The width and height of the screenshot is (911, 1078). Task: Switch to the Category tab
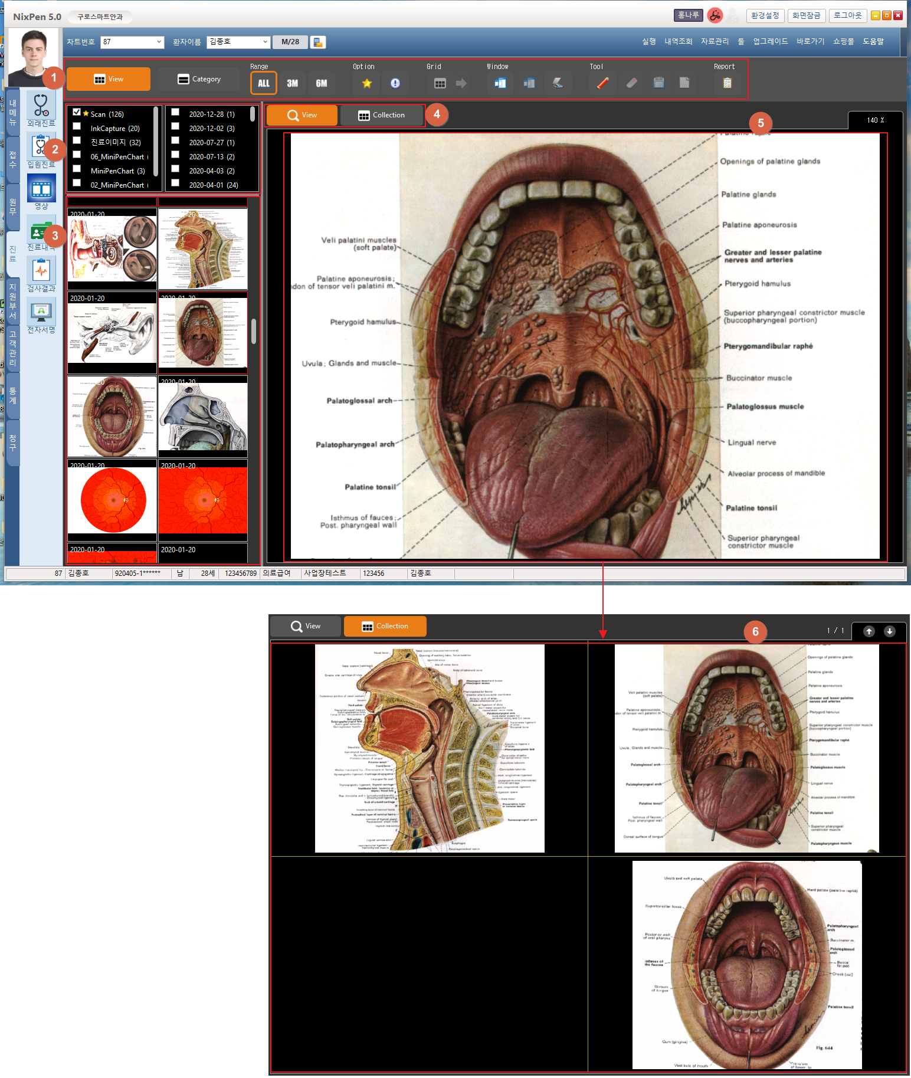pos(199,79)
